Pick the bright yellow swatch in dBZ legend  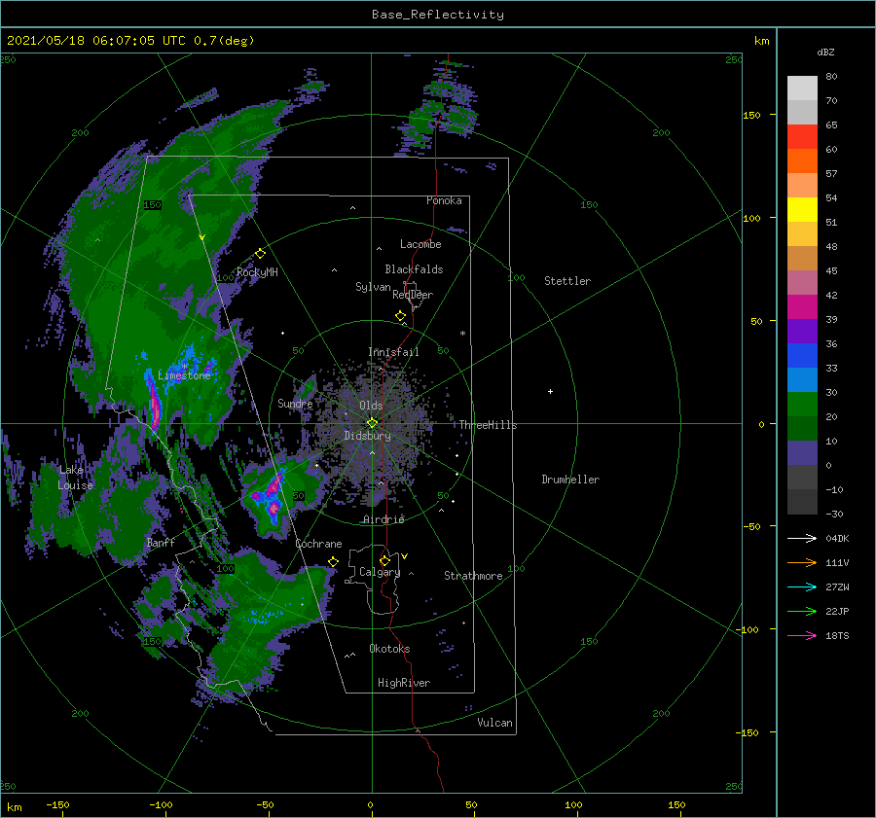coord(802,210)
